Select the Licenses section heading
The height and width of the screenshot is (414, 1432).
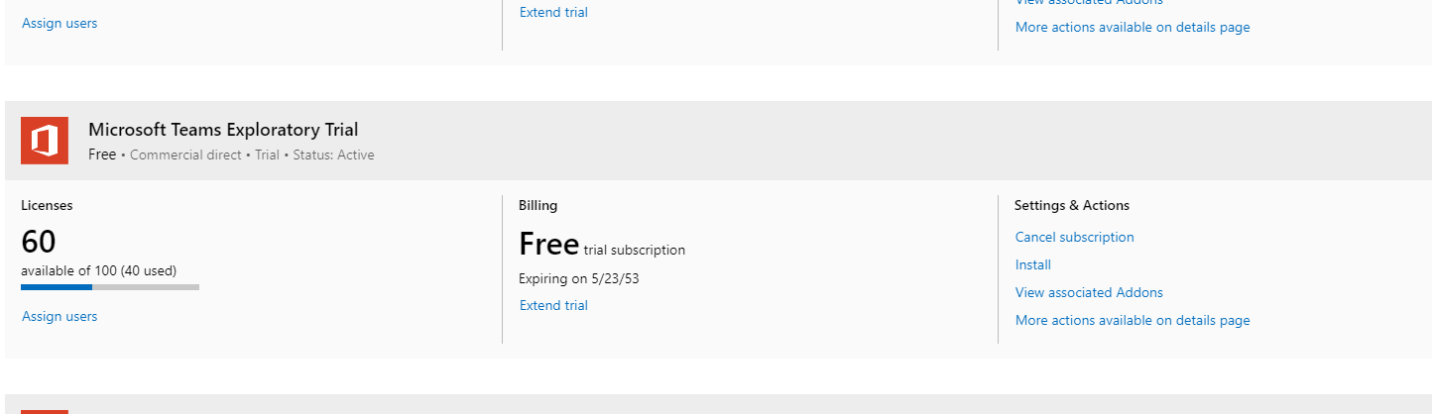47,205
